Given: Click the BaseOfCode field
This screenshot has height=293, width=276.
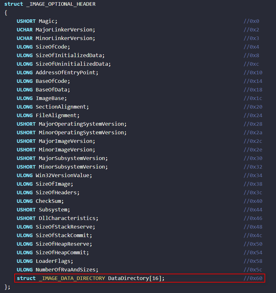Looking at the screenshot, I should [53, 81].
